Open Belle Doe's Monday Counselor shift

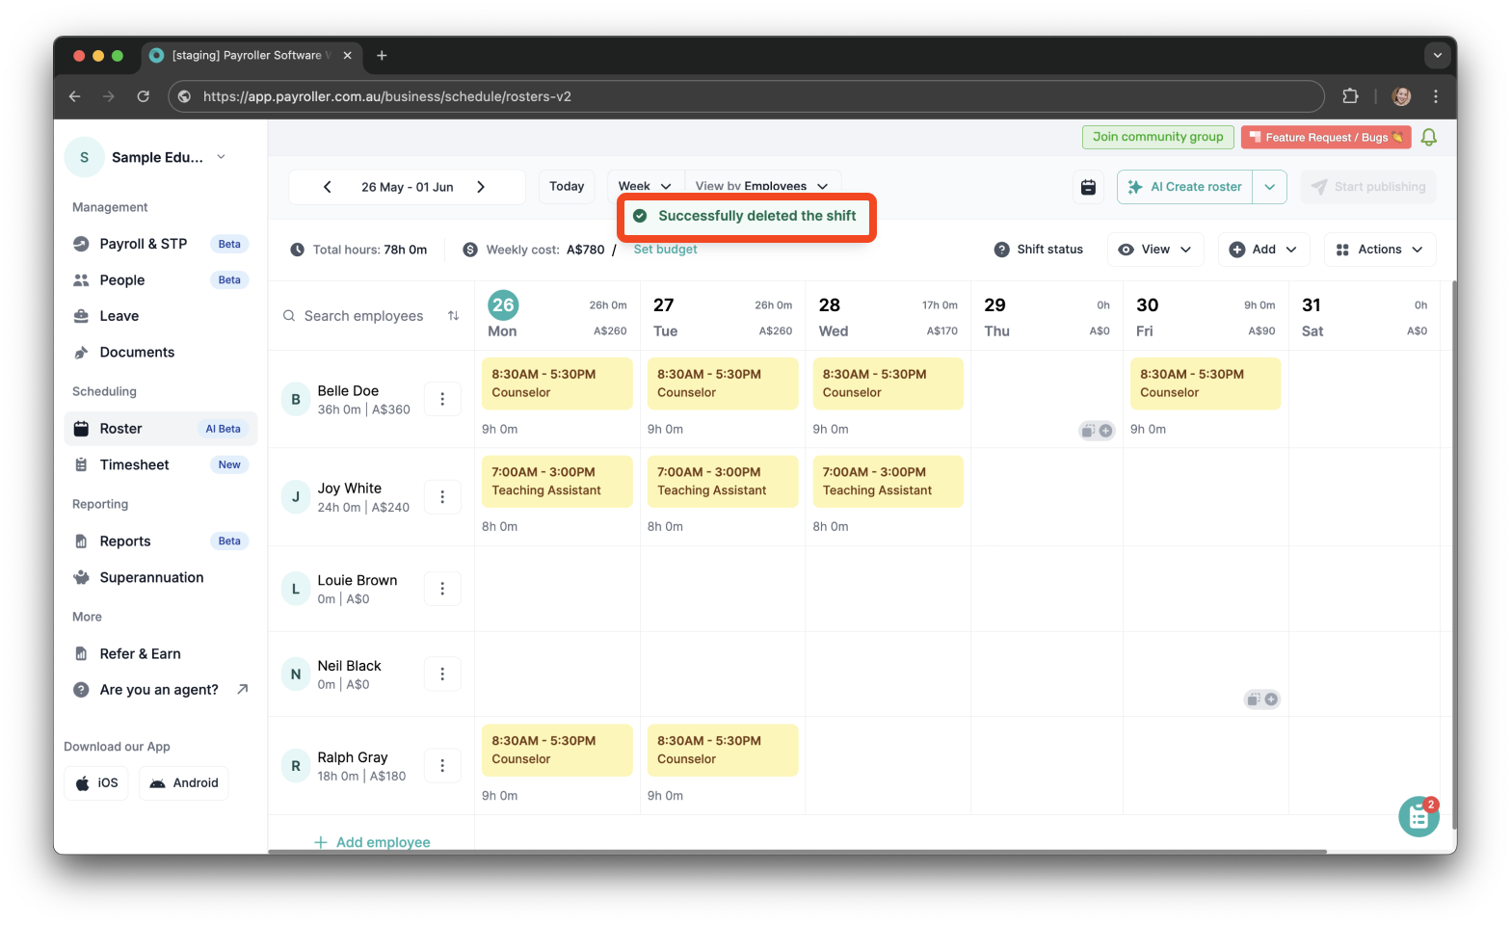(x=557, y=383)
